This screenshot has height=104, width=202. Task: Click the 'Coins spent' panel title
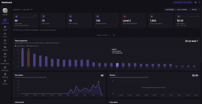114,102
